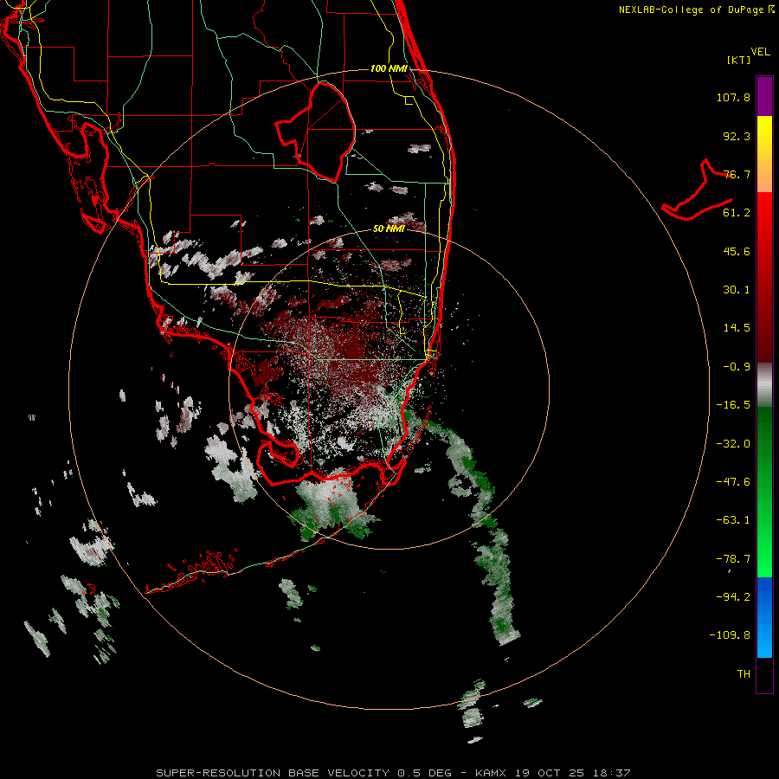Viewport: 779px width, 779px height.
Task: Click the VEL legend title
Action: tap(760, 52)
